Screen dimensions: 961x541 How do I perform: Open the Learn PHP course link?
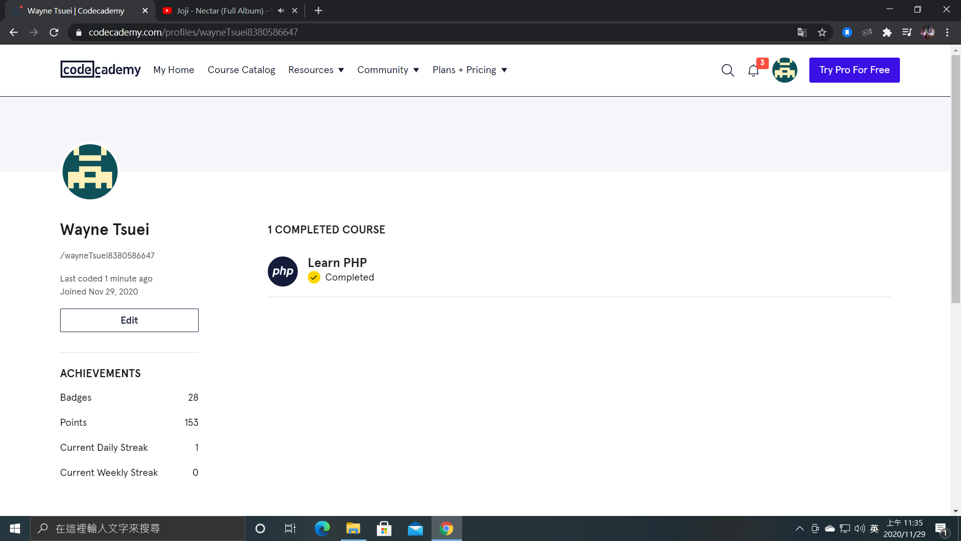337,262
